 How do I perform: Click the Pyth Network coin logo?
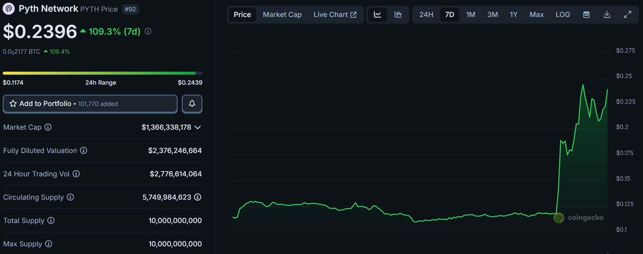(x=9, y=9)
